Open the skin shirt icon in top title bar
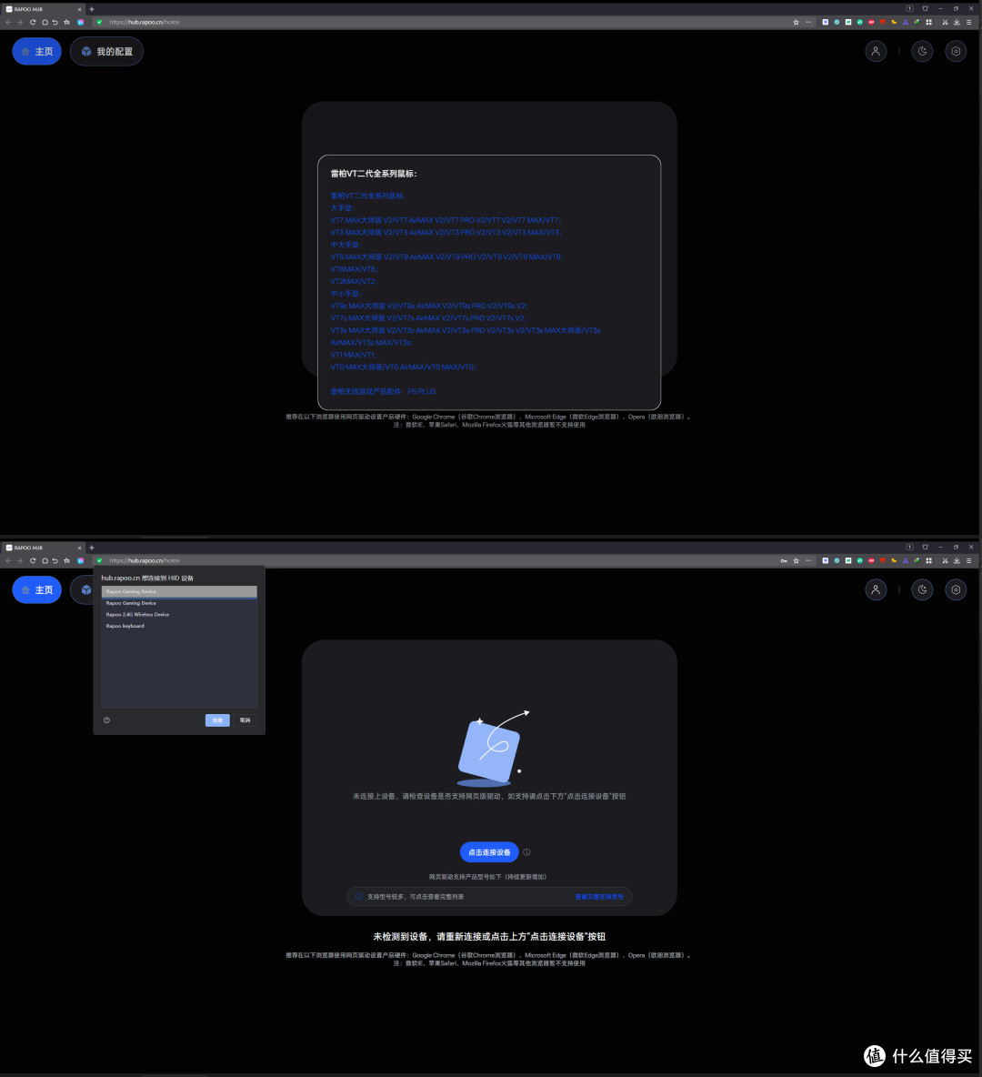 click(925, 9)
